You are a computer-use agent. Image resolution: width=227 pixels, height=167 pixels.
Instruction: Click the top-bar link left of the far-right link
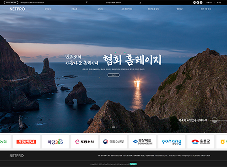coord(209,3)
